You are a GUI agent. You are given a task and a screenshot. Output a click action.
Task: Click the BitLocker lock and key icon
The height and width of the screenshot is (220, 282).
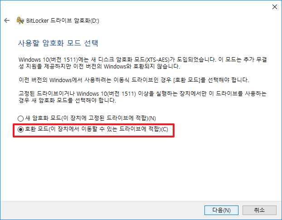20,20
